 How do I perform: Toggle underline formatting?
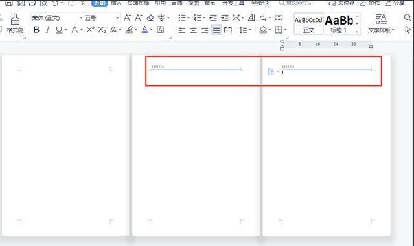coord(59,30)
